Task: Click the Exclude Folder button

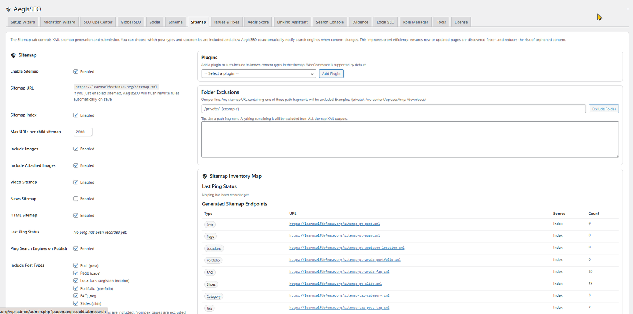Action: [604, 109]
